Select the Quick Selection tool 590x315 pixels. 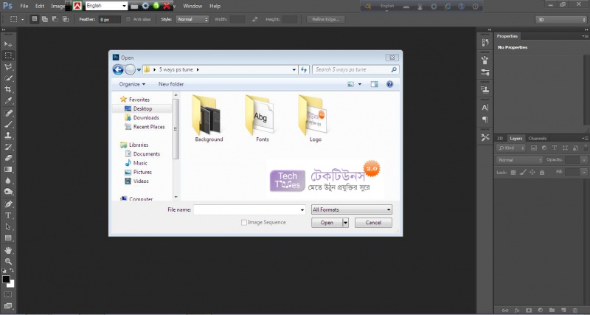[x=8, y=78]
